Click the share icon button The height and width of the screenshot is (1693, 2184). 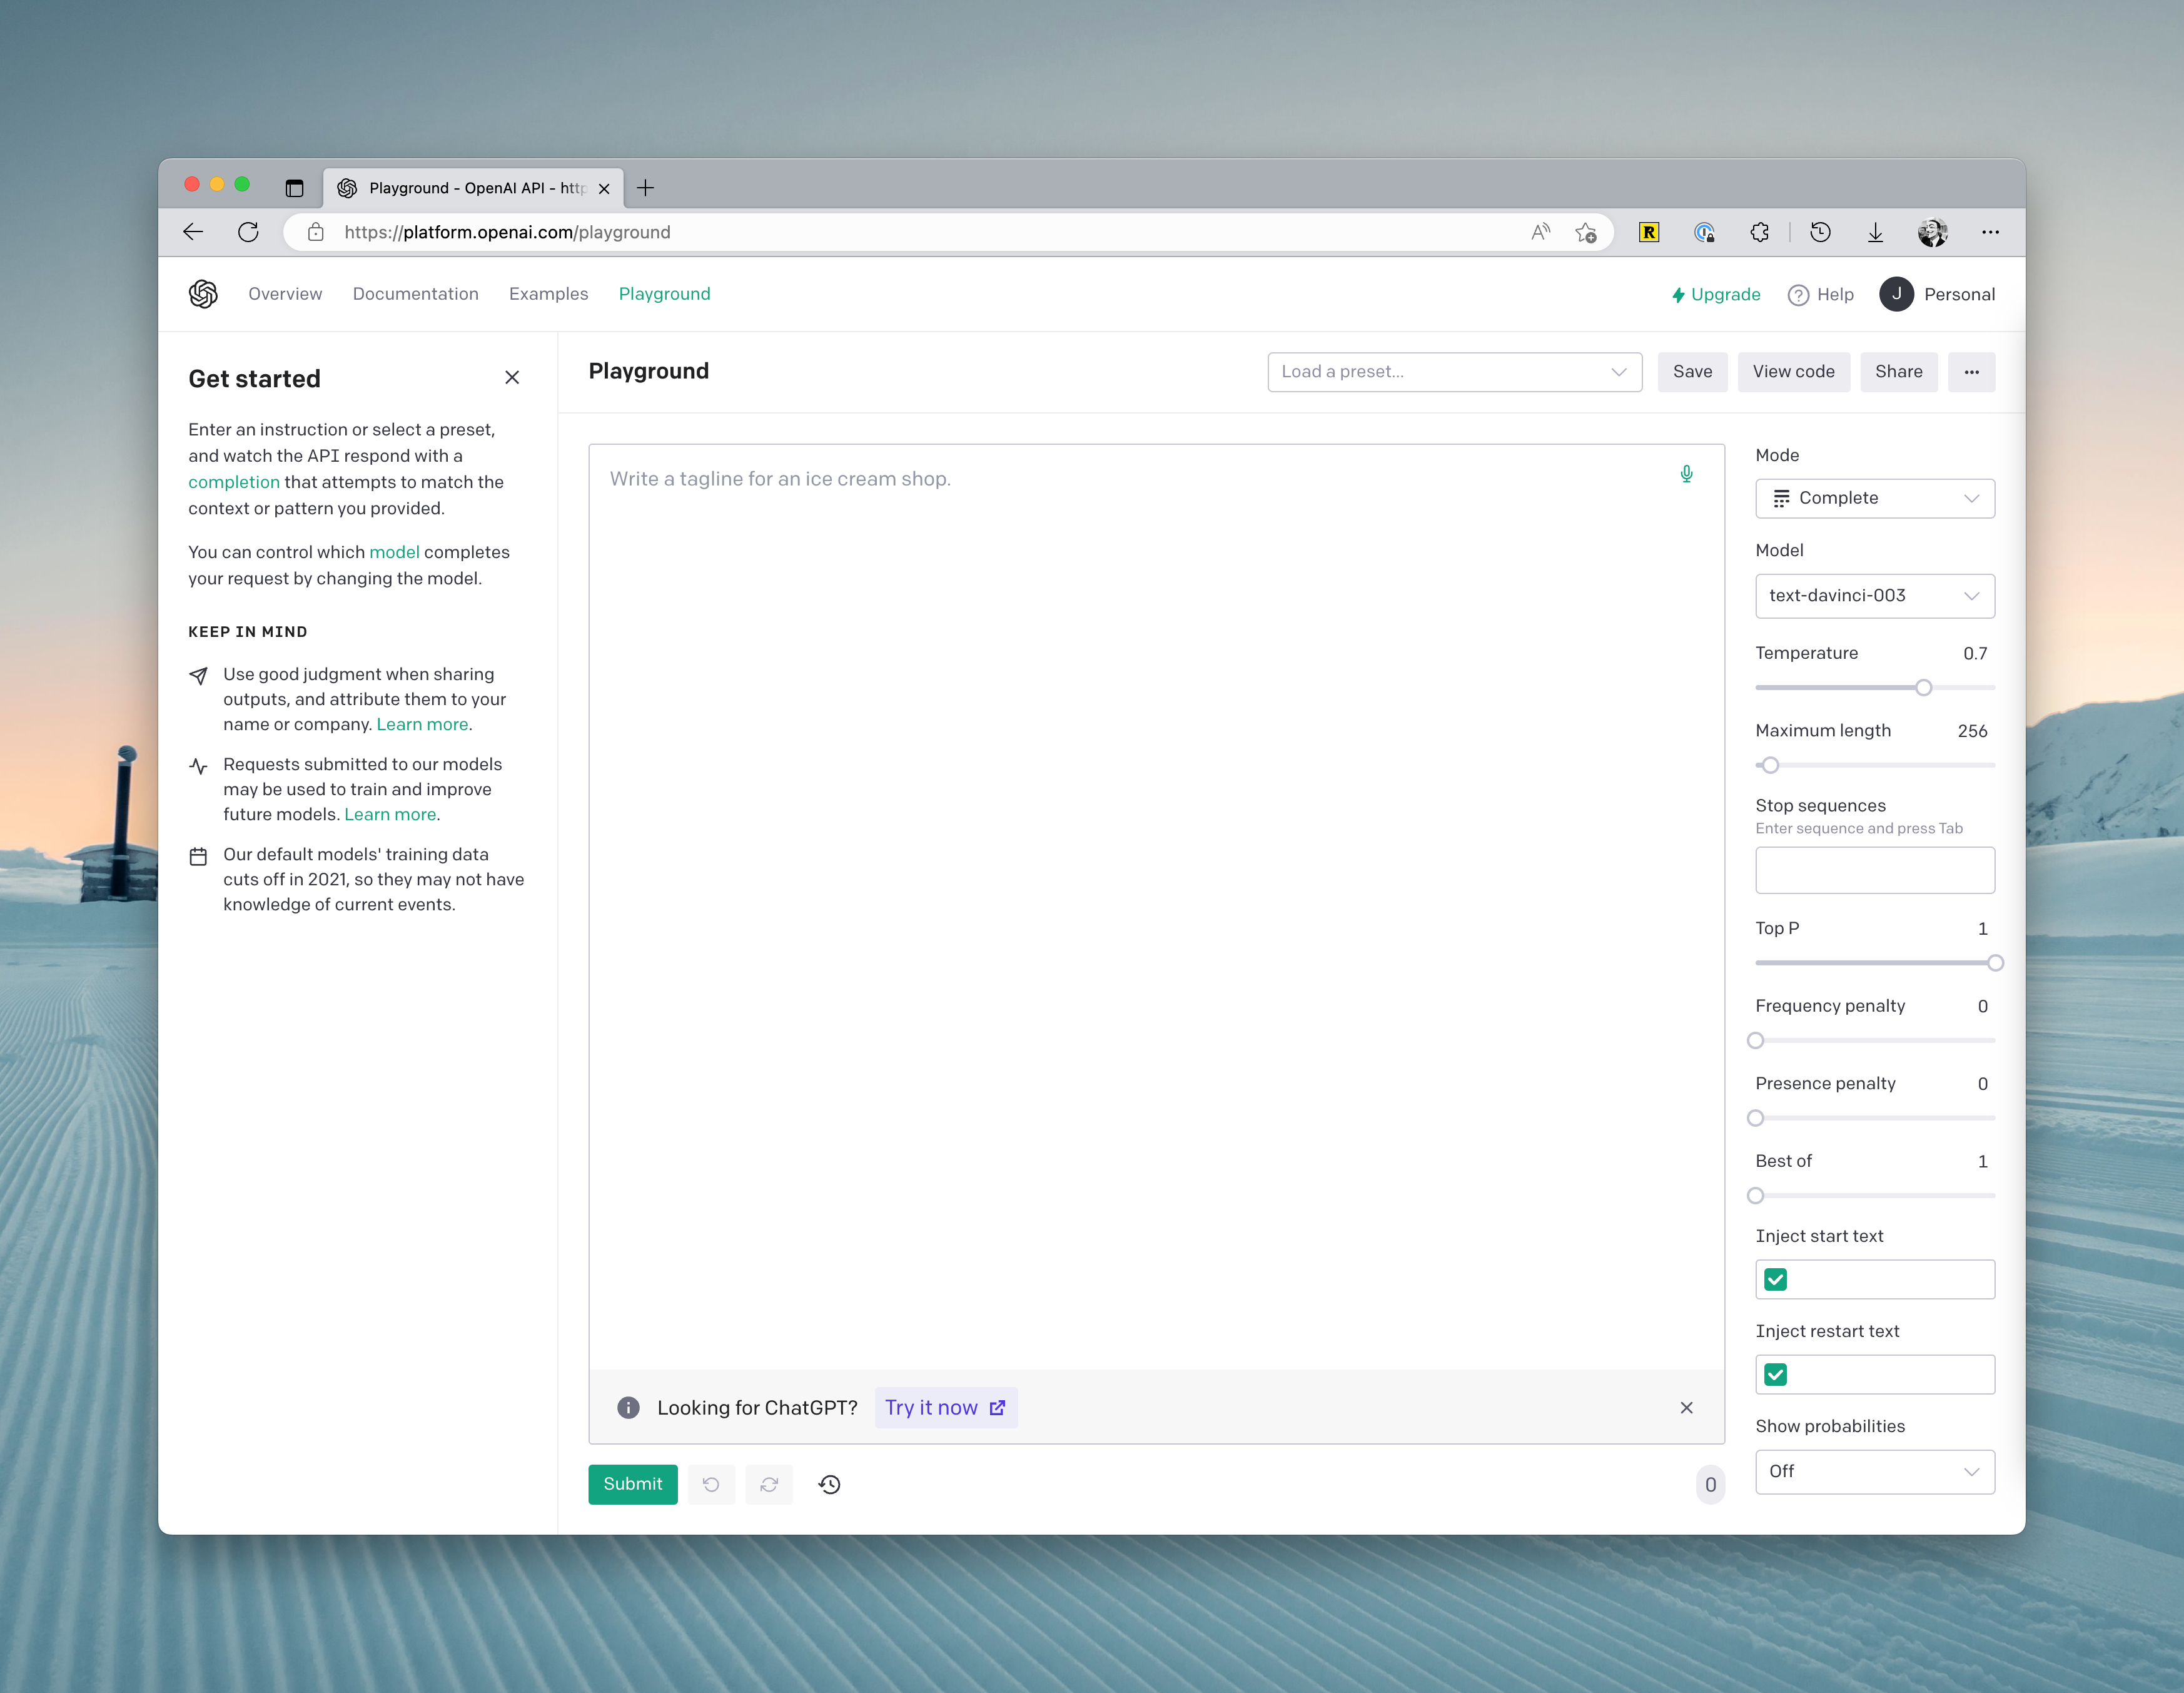click(x=1900, y=370)
